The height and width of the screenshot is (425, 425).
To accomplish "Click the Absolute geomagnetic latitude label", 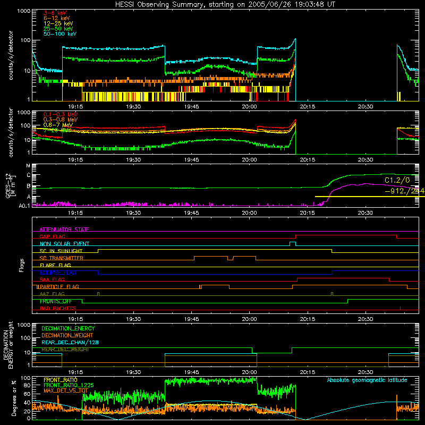I will pyautogui.click(x=367, y=380).
